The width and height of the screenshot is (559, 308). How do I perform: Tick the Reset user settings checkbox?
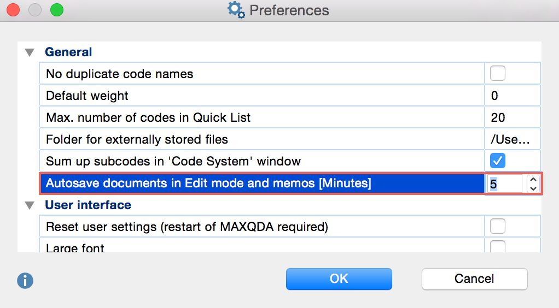[x=498, y=226]
